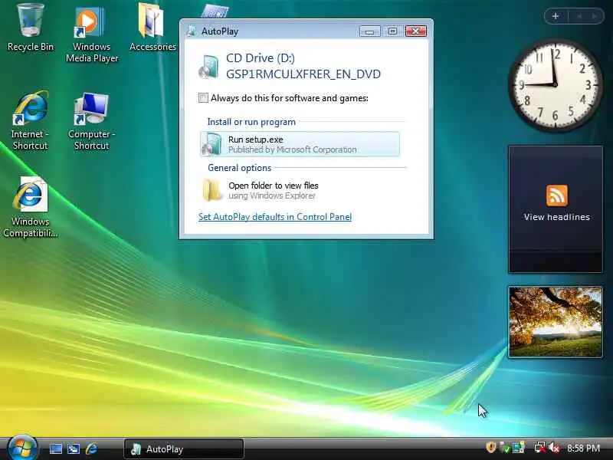The height and width of the screenshot is (460, 613).
Task: Click the AutoPlay title bar icon
Action: 192,31
